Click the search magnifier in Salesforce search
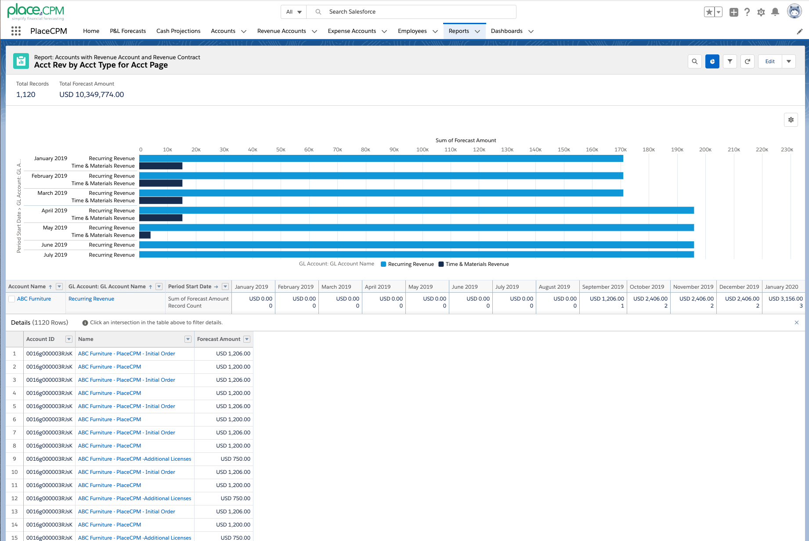Screen dimensions: 809x541 click(x=318, y=12)
